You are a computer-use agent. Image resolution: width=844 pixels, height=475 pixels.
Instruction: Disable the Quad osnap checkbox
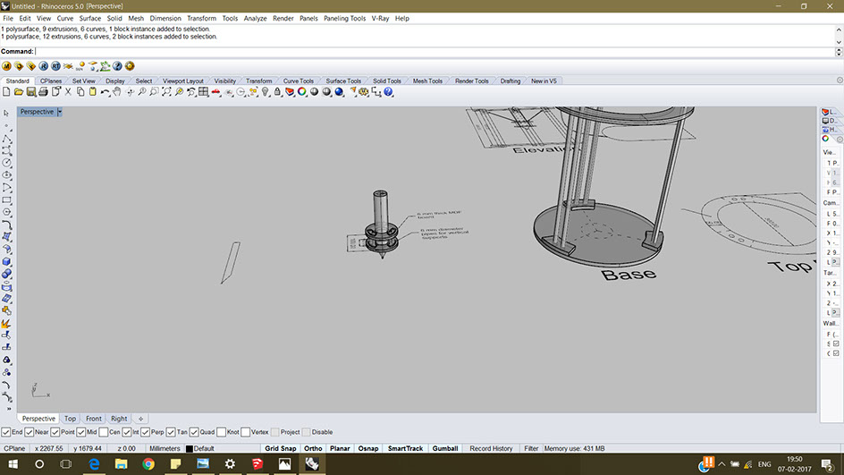[194, 432]
